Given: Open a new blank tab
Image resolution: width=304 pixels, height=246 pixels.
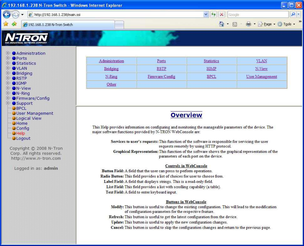Looking at the screenshot, I should [119, 25].
